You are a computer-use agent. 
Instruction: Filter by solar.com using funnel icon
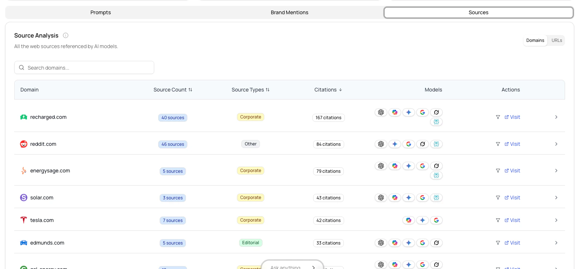click(498, 198)
